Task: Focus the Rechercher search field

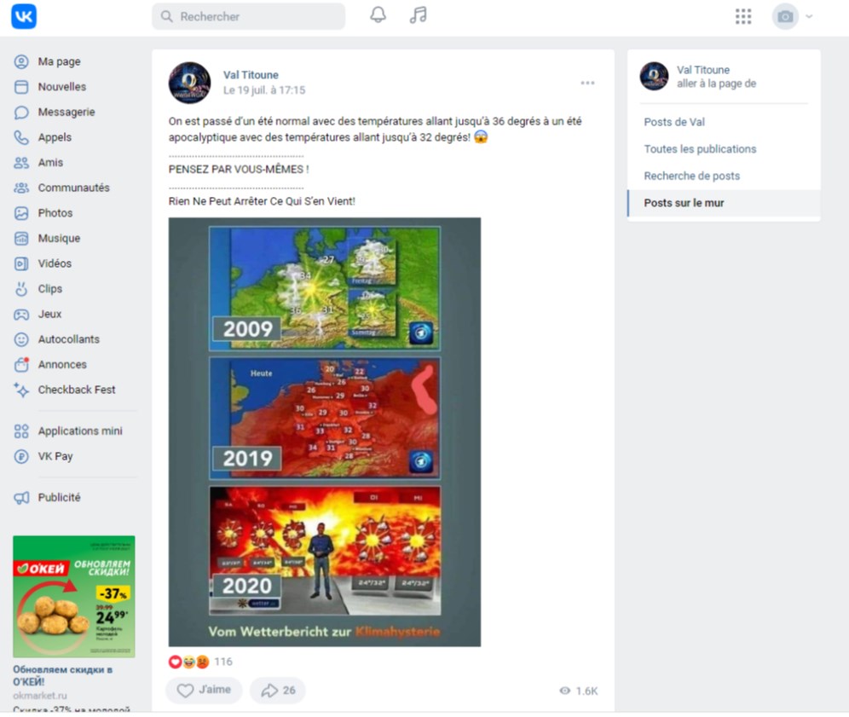Action: click(249, 16)
